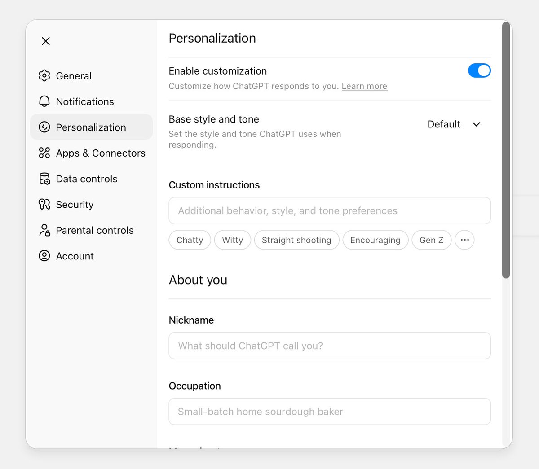Viewport: 539px width, 469px height.
Task: Add the Chatty style chip
Action: click(x=190, y=240)
